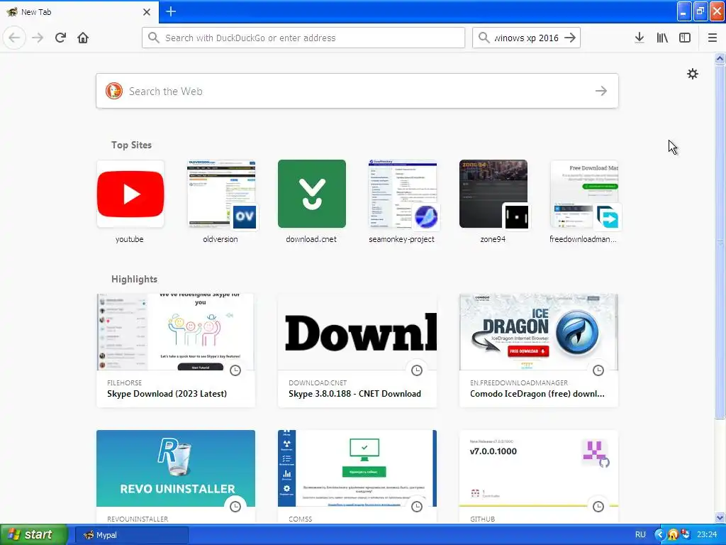The image size is (726, 545).
Task: Open a new tab with plus button
Action: click(170, 11)
